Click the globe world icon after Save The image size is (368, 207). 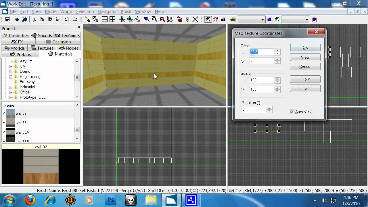[17, 20]
